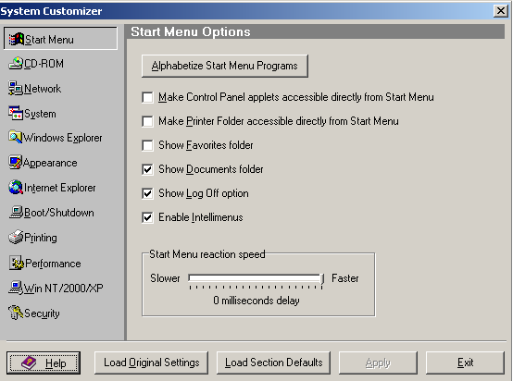Switch to the Boot/Shutdown section
513x381 pixels.
point(52,213)
